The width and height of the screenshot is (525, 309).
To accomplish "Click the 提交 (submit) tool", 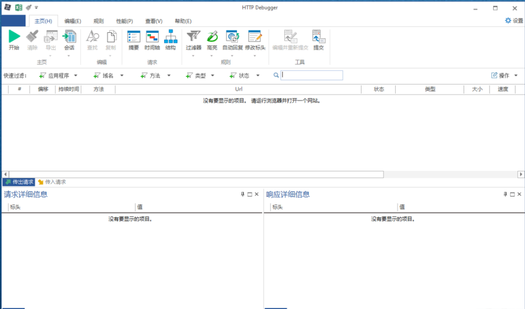I will 318,41.
